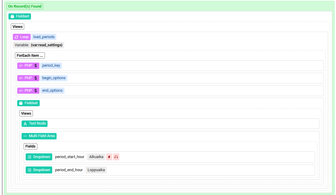The image size is (336, 195).
Task: Select the Text Node block
Action: pos(34,123)
